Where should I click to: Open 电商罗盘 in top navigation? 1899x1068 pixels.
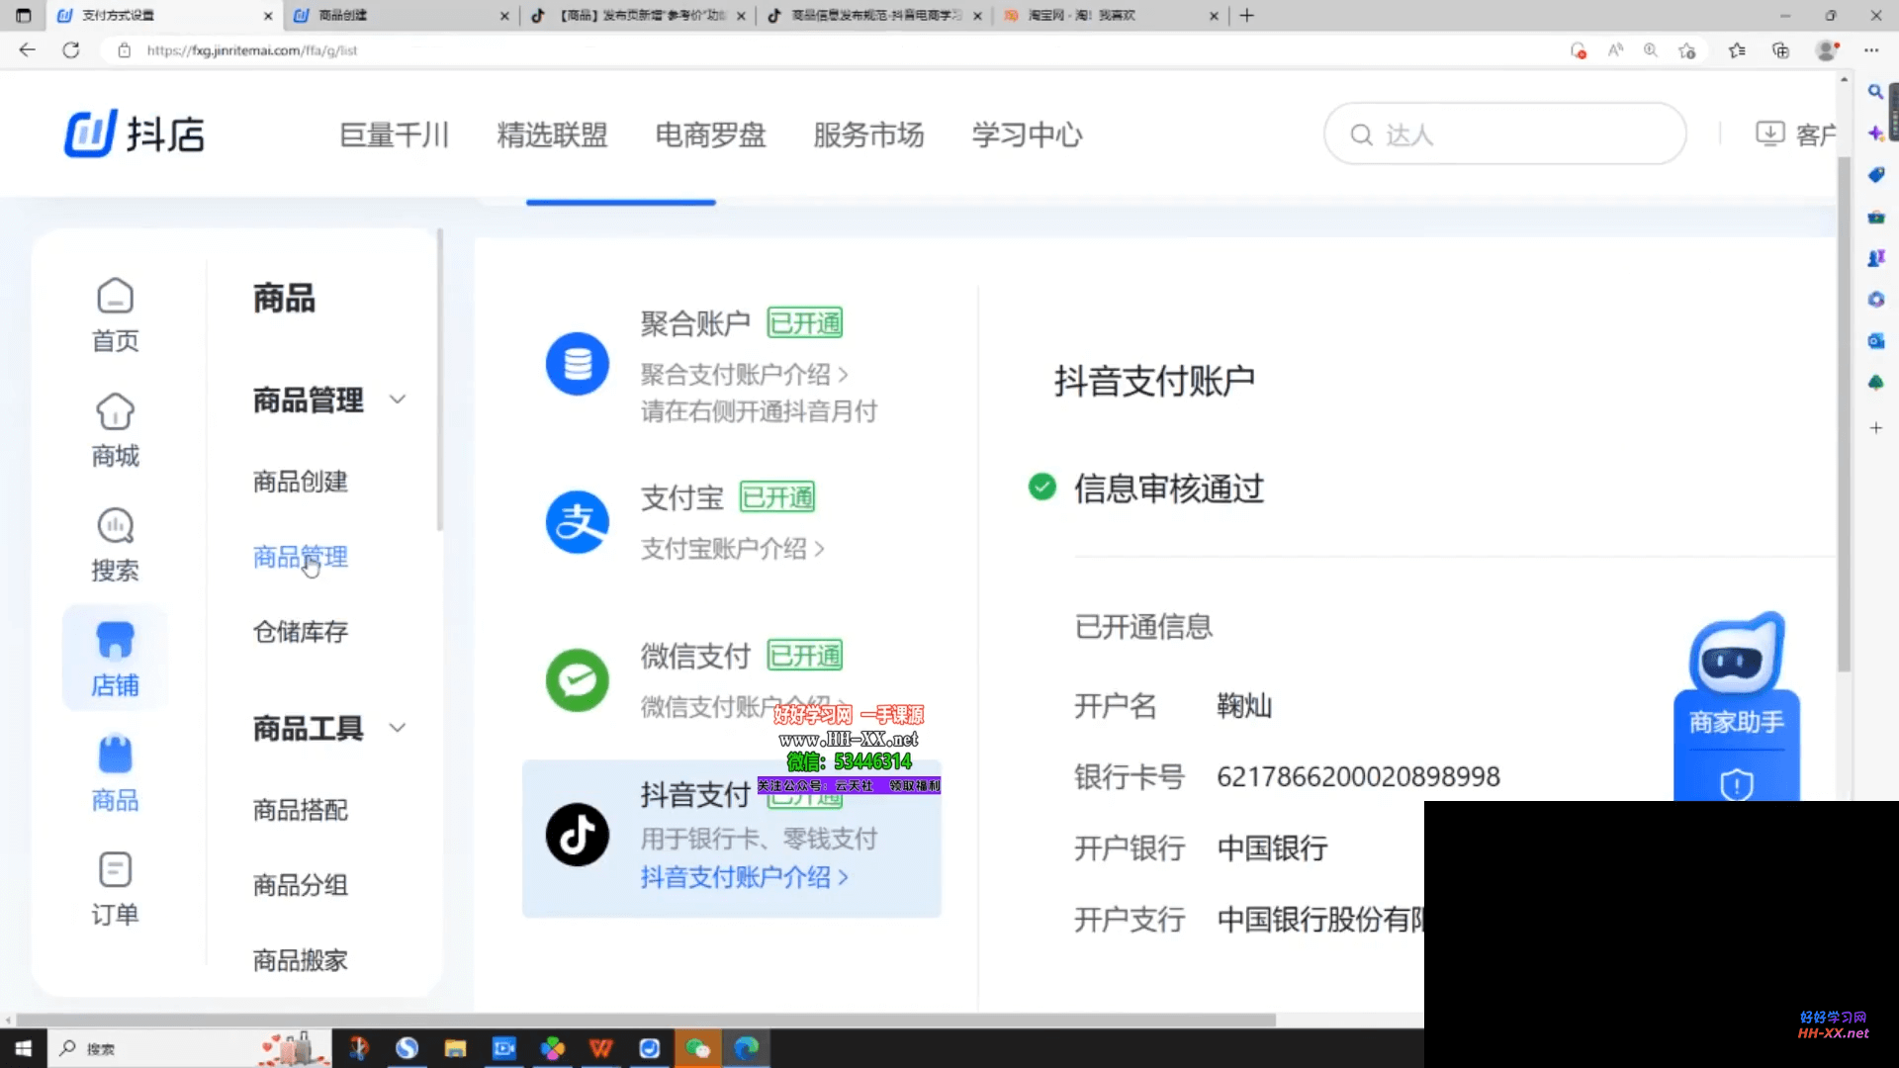pyautogui.click(x=711, y=134)
